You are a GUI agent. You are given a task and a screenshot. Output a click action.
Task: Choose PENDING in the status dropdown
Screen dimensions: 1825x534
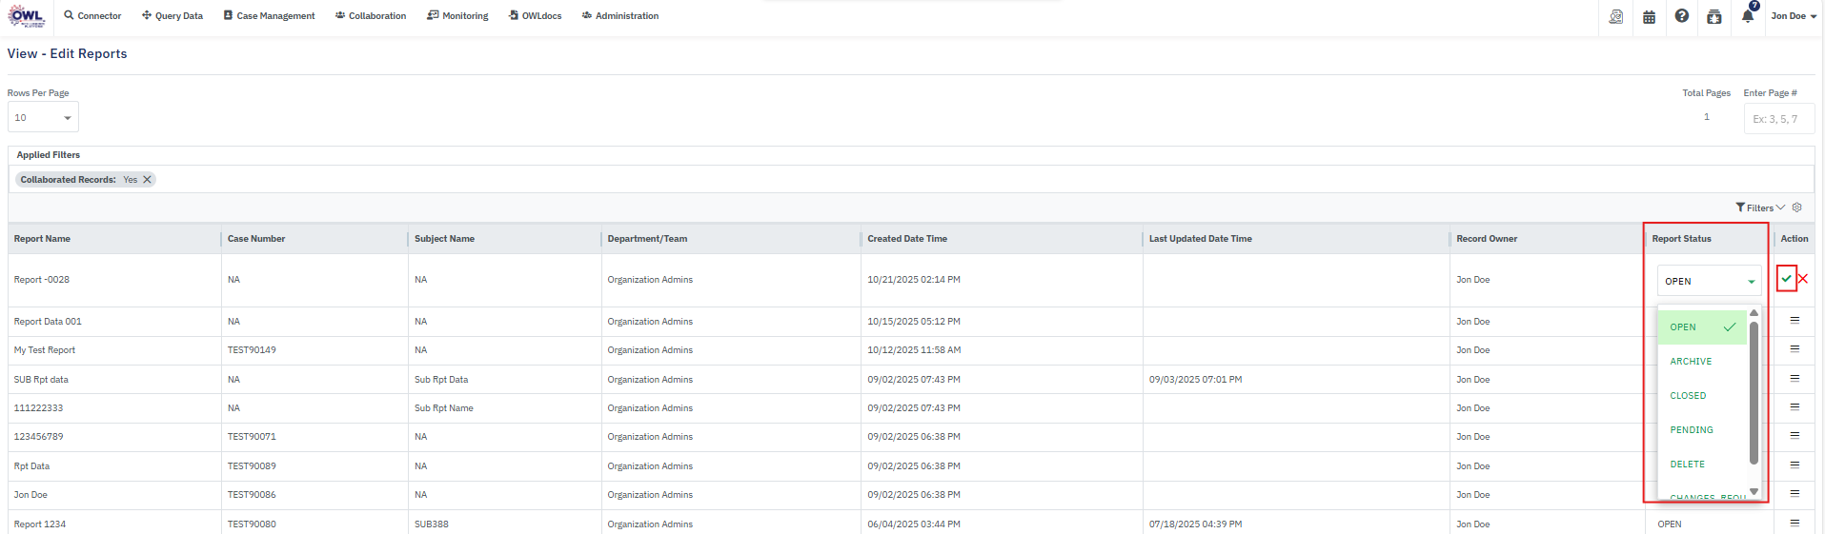point(1692,430)
